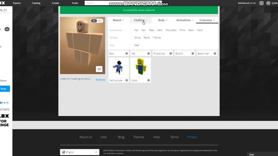Open the Robux icon in top bar
278x156 pixels.
[x=268, y=3]
